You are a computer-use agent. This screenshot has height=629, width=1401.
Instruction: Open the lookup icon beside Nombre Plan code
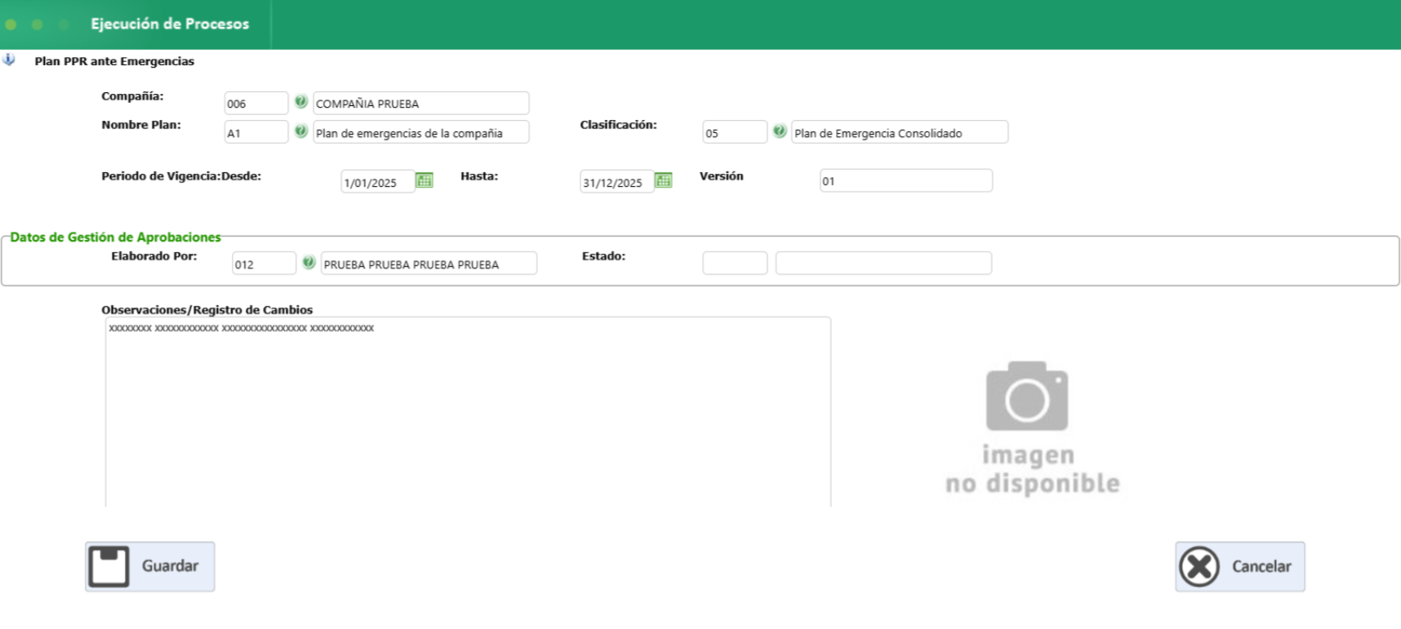[x=301, y=131]
